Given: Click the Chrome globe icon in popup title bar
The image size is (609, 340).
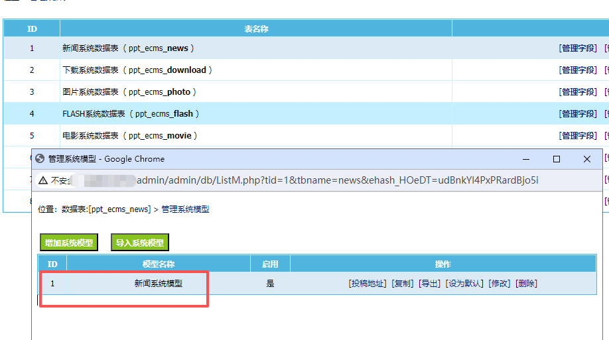Looking at the screenshot, I should click(40, 159).
